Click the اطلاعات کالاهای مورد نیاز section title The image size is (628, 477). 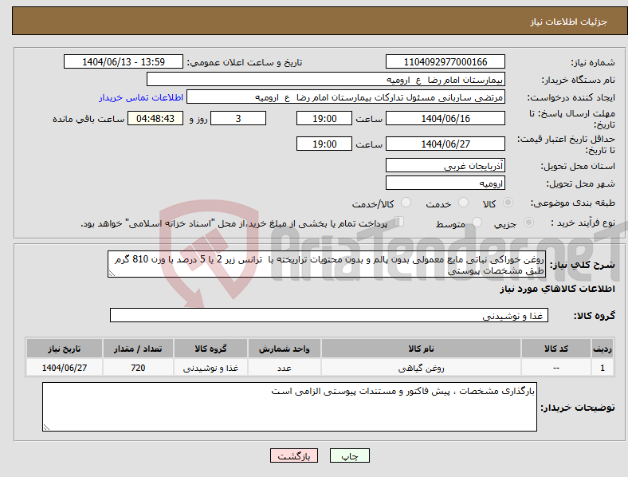[557, 289]
